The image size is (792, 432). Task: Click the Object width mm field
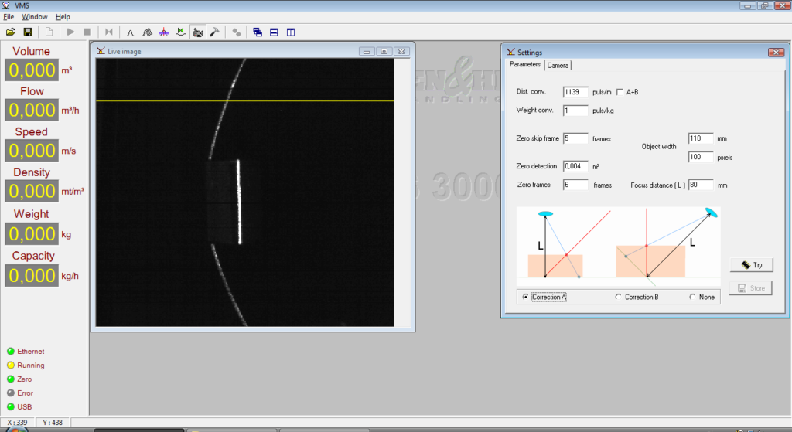pos(699,138)
